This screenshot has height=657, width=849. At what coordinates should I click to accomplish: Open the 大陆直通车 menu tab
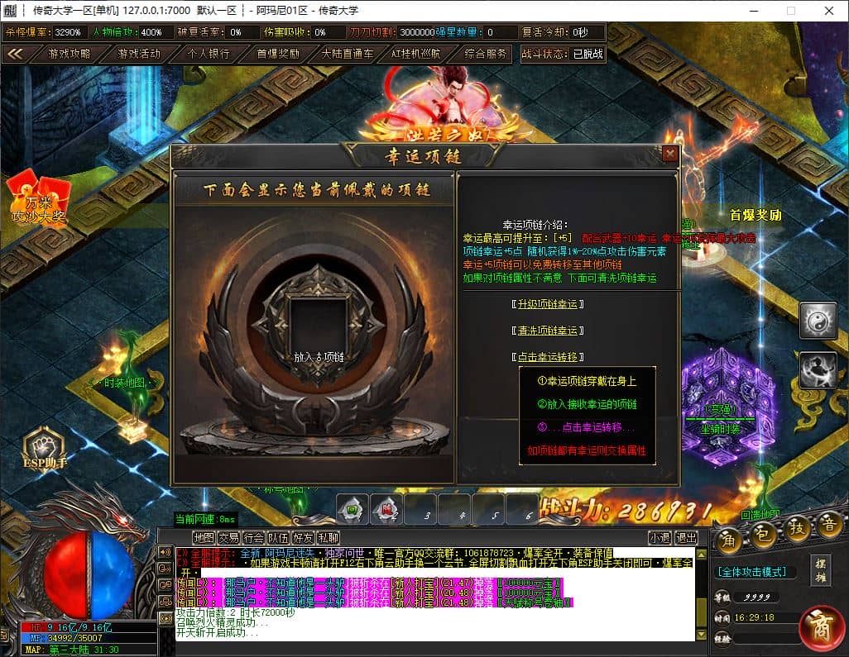(347, 54)
